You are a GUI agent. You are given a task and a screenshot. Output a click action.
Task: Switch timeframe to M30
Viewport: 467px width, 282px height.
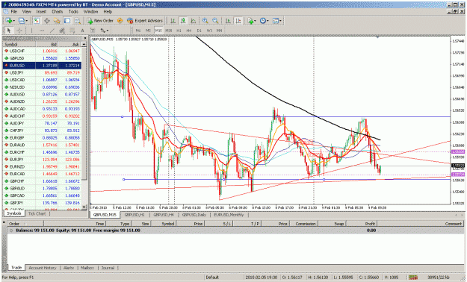tap(169, 31)
